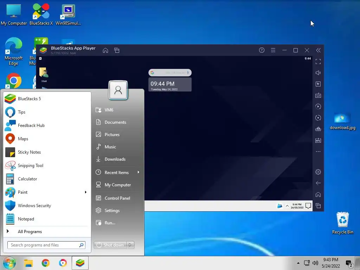Open Action Center notifications icon
The width and height of the screenshot is (360, 270).
coord(349,264)
